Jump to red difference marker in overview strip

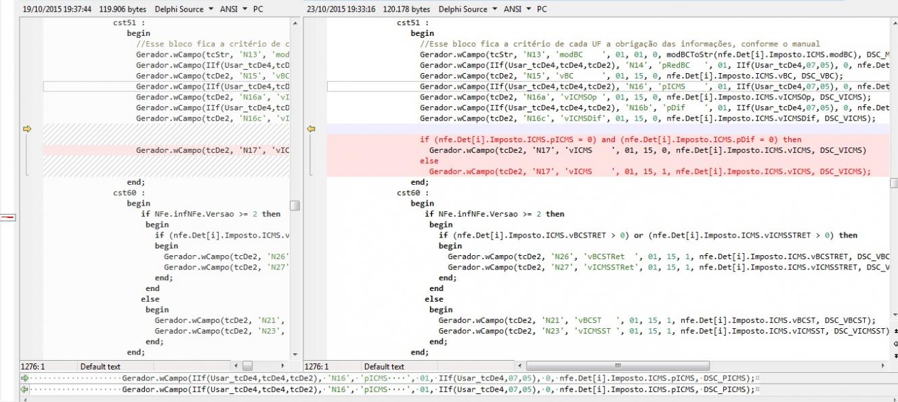pos(9,217)
